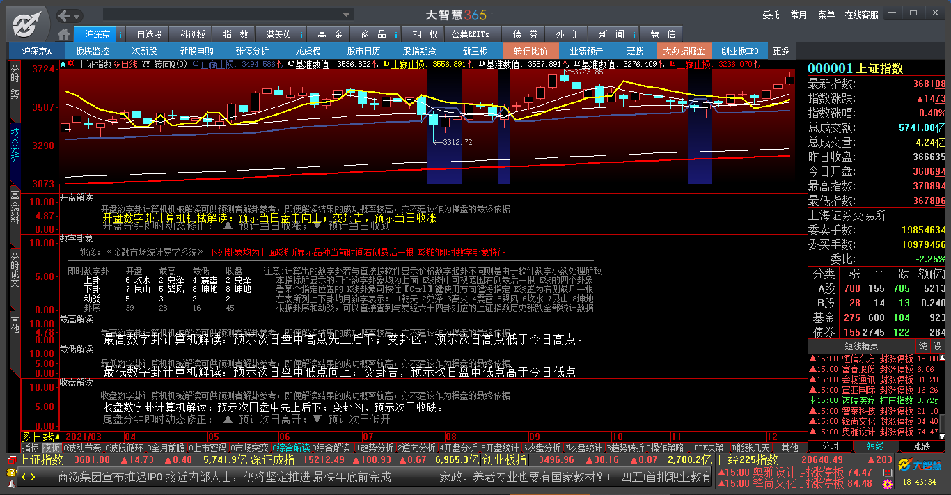Image resolution: width=951 pixels, height=495 pixels.
Task: Open 在线客服 support
Action: click(862, 15)
